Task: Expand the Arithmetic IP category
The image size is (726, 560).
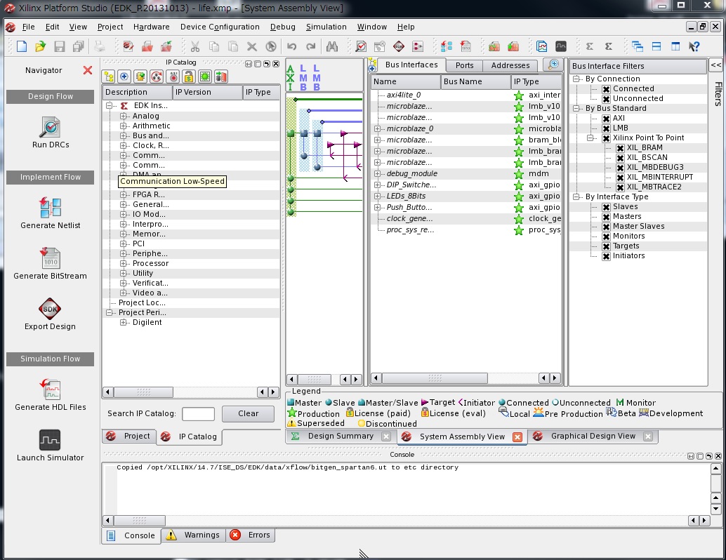Action: point(123,126)
